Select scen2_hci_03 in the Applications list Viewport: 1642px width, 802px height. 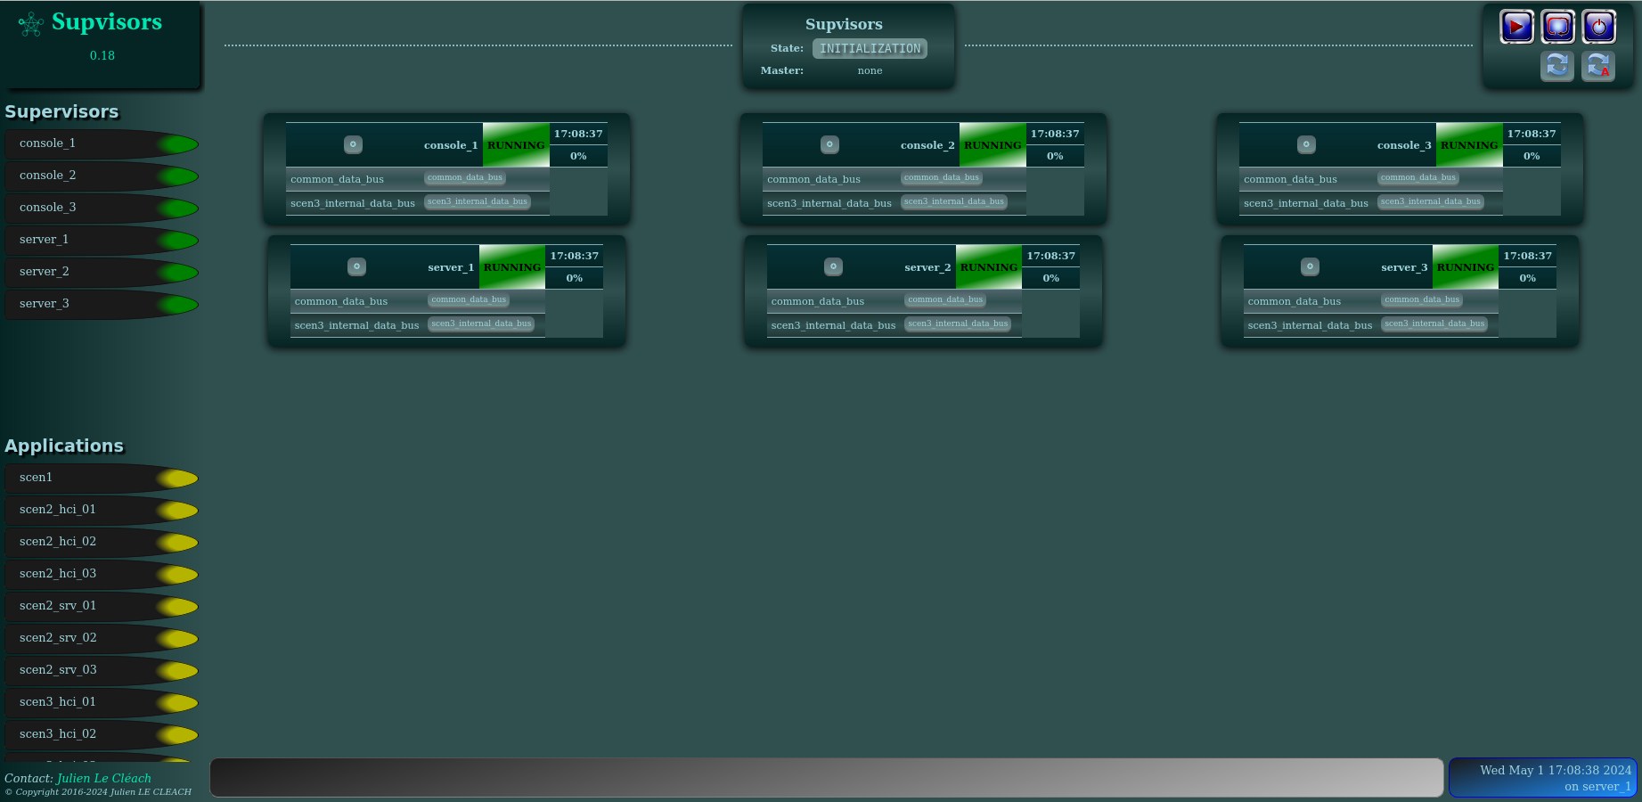[102, 574]
